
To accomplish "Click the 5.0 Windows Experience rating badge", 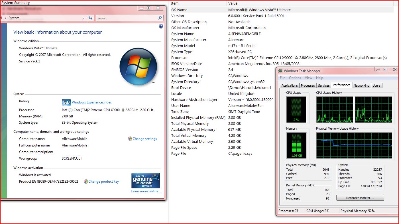I will [x=66, y=102].
